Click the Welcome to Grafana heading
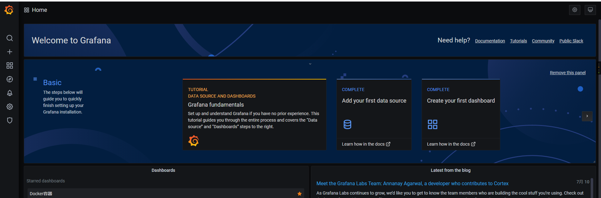Viewport: 601px width, 198px height. pos(71,41)
